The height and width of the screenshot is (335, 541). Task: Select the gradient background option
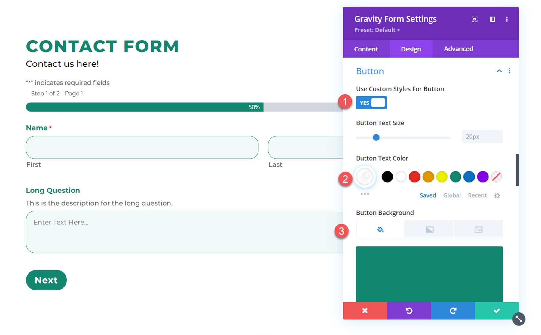429,229
